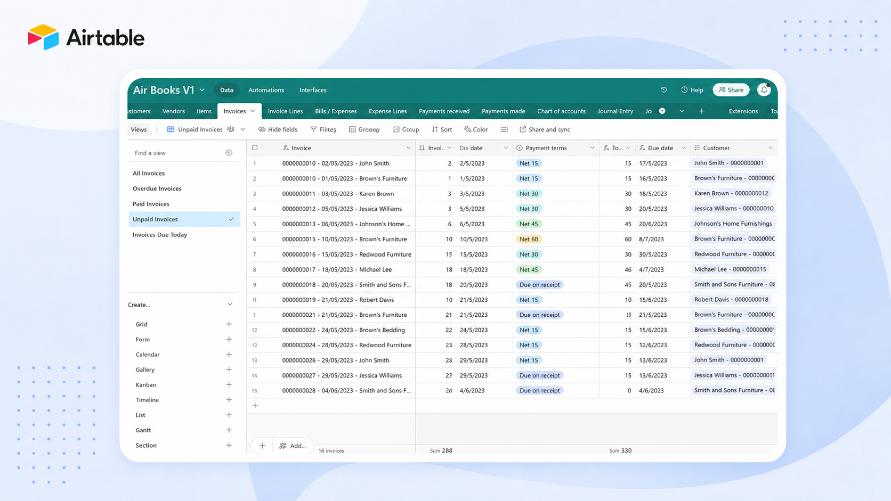Click plus icon next to Gantt view

229,430
